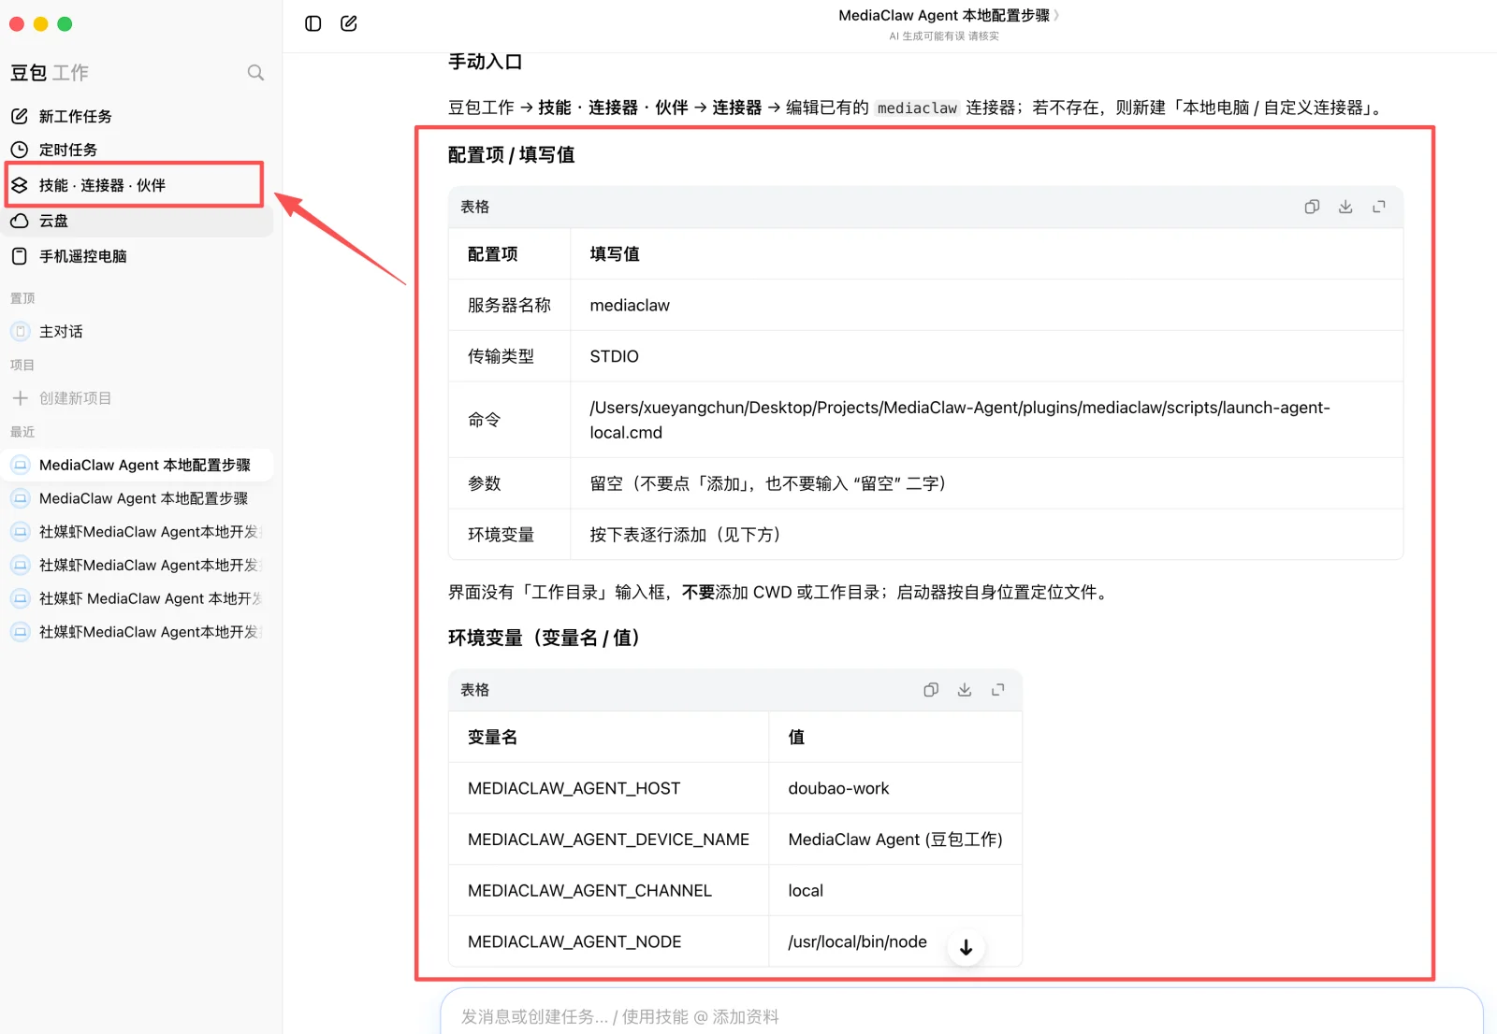Open the highlighted MediaClaw Agent 本地配置步骤 chat

137,465
